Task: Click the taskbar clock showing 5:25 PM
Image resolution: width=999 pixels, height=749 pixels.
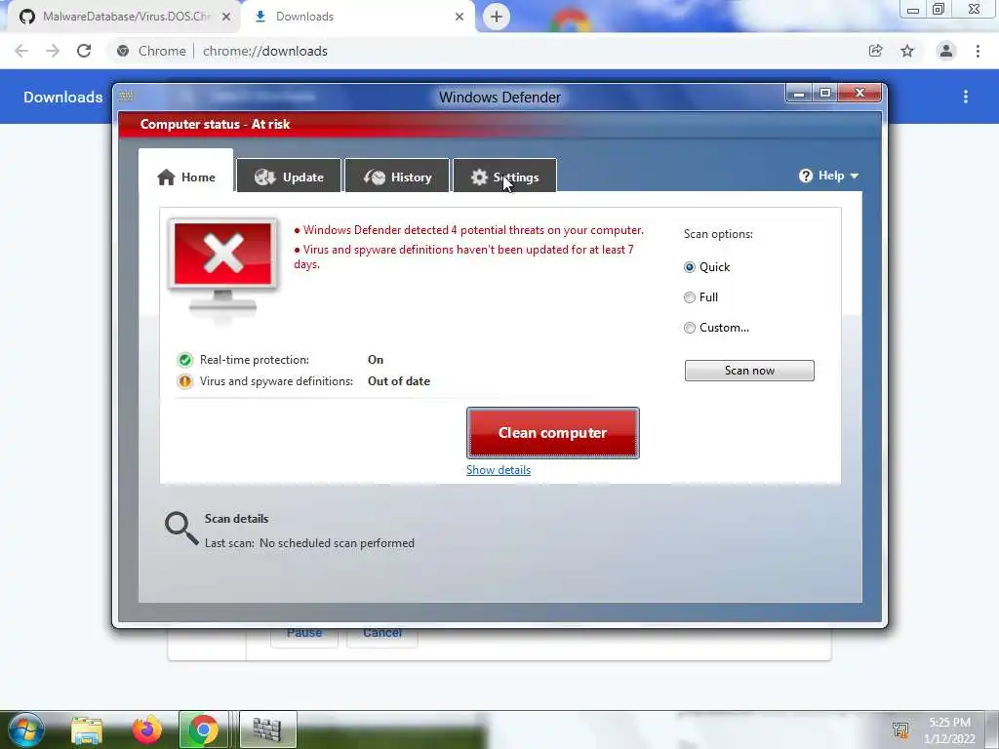Action: click(x=949, y=730)
